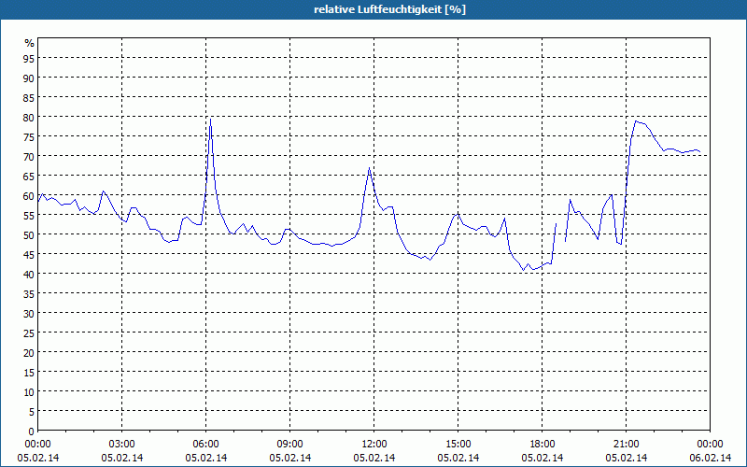Screen dimensions: 747x467
Task: Select the '95' y-axis value label
Action: click(29, 59)
